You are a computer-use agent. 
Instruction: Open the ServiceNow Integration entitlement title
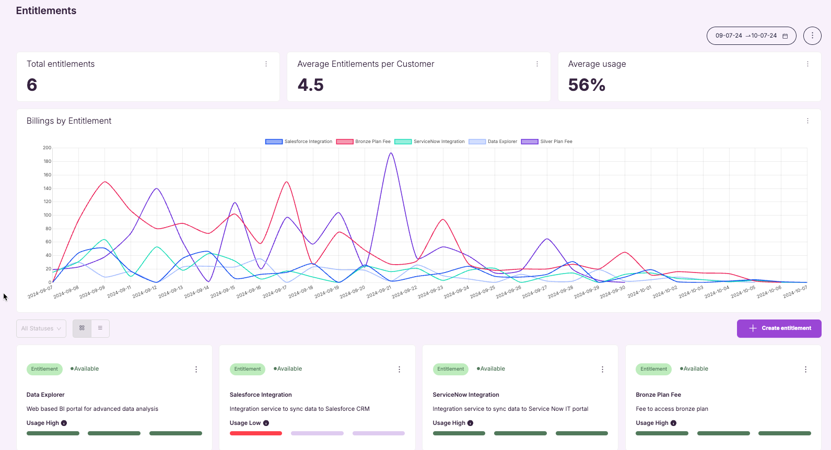(466, 395)
